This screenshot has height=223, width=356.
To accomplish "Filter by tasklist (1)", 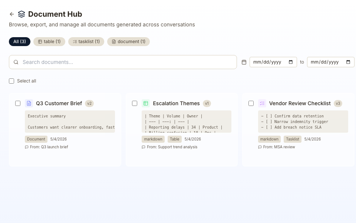I will click(x=86, y=42).
